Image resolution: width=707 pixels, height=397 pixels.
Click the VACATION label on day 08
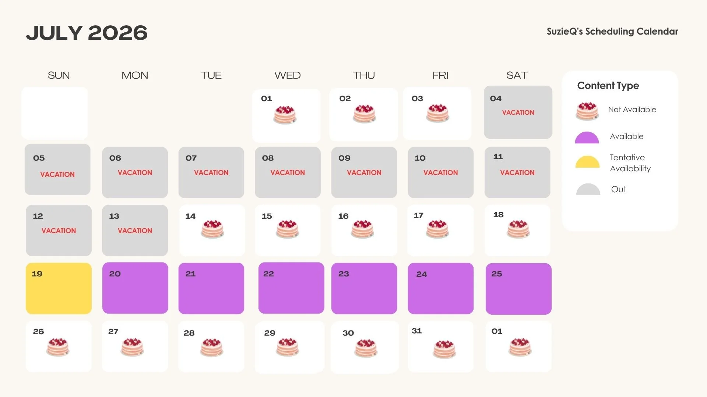click(x=288, y=172)
